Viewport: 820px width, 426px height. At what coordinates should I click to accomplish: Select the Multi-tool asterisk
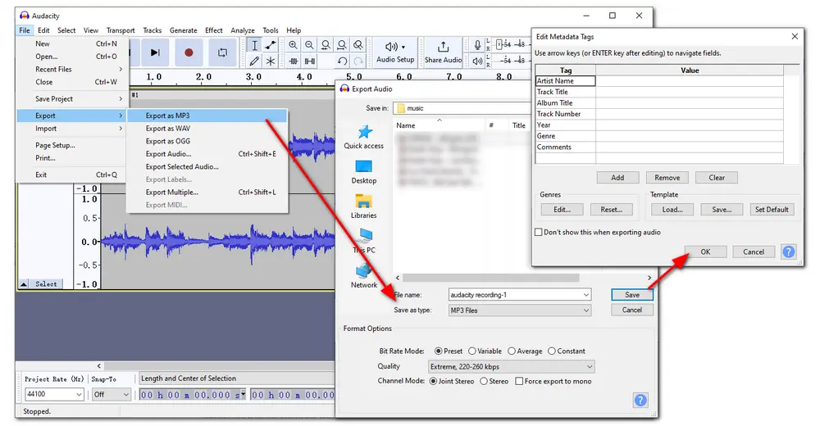point(271,61)
